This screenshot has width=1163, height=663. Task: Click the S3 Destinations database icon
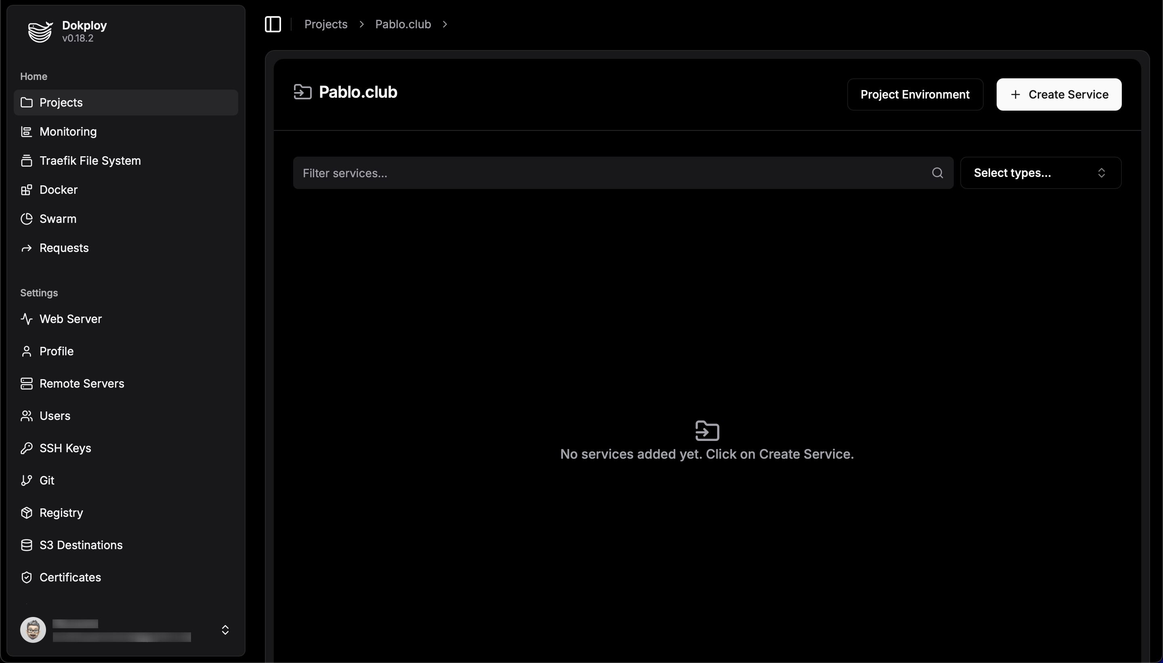pyautogui.click(x=26, y=545)
